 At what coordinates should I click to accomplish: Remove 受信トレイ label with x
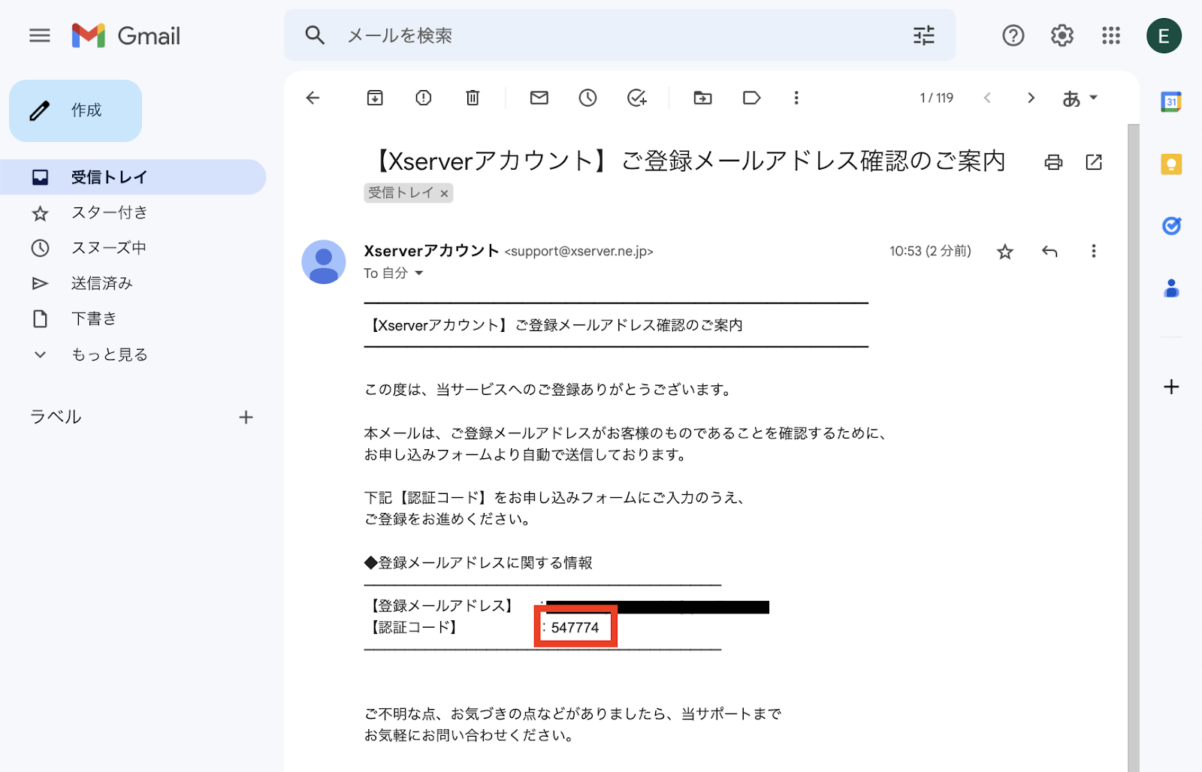pyautogui.click(x=444, y=194)
